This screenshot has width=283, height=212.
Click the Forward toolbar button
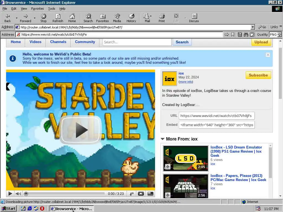(x=25, y=18)
